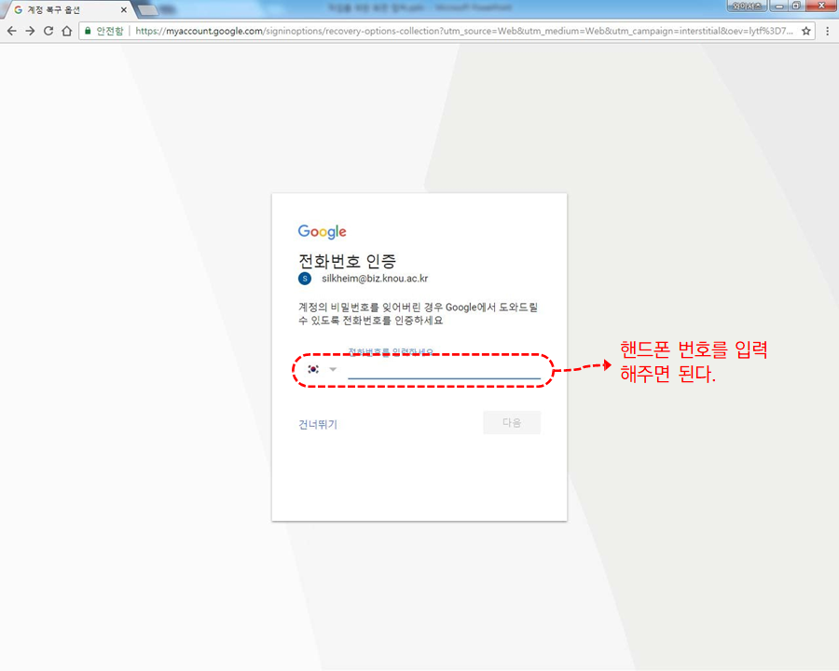Minimize the Chrome window

780,6
